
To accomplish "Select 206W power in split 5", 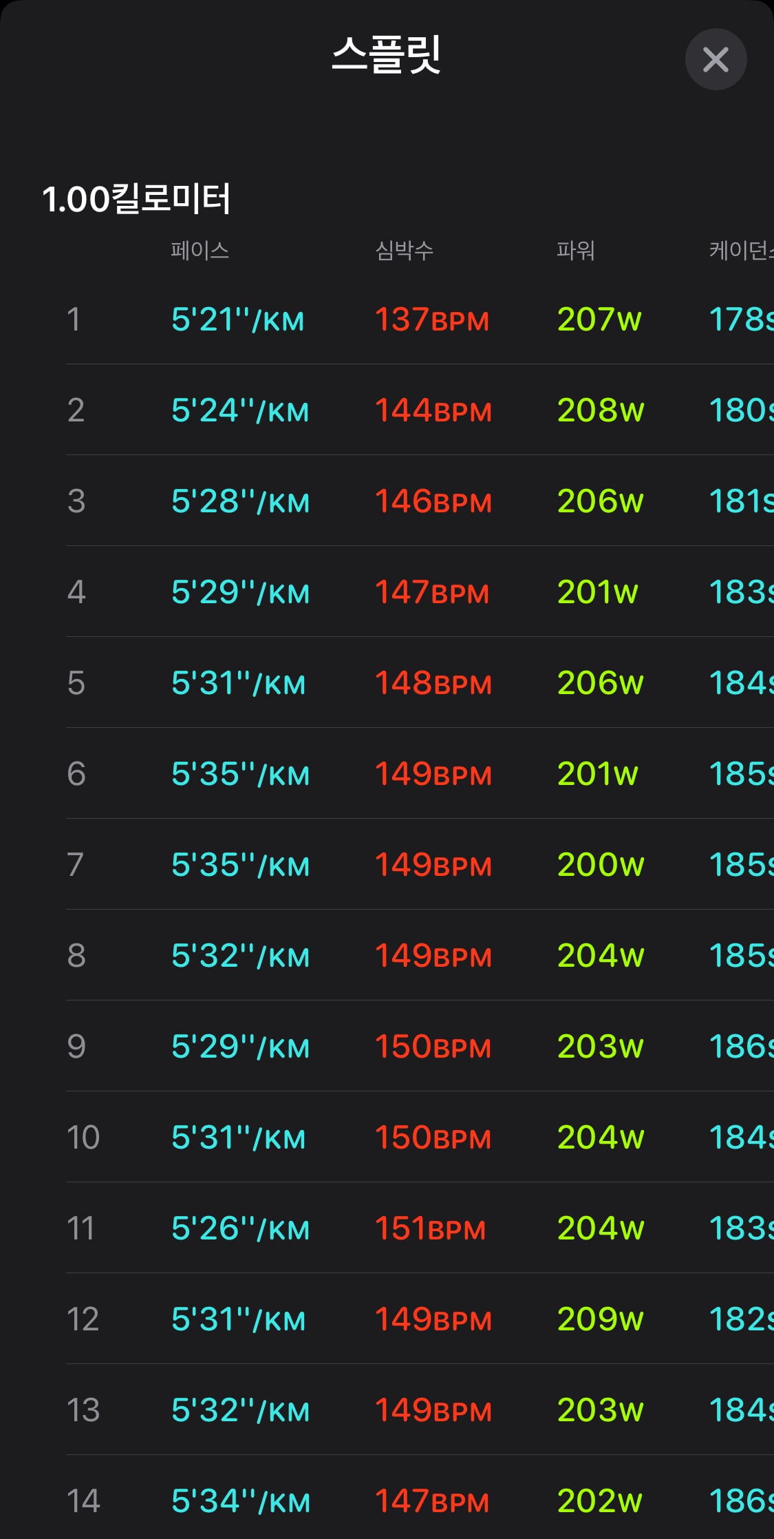I will coord(601,683).
